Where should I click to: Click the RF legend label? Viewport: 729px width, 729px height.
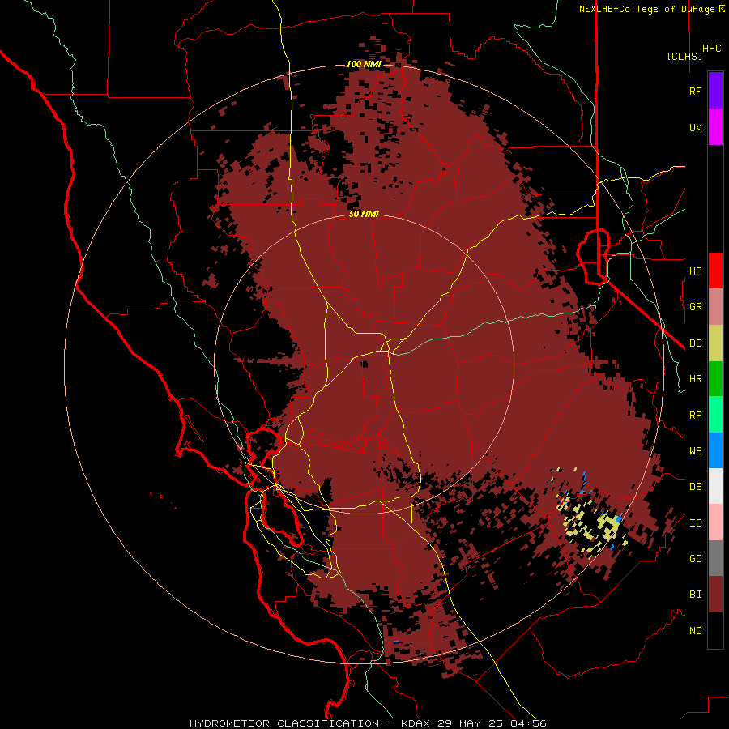[695, 91]
